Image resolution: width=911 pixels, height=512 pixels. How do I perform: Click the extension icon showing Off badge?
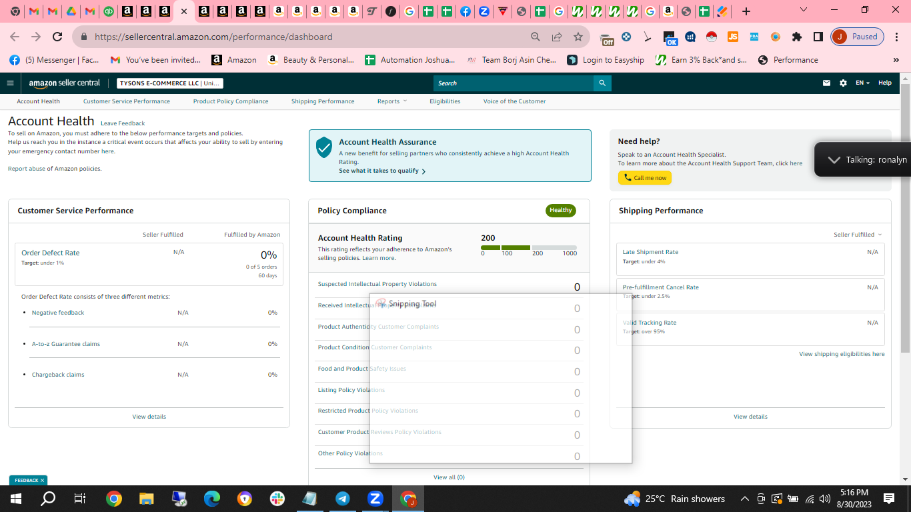coord(606,38)
